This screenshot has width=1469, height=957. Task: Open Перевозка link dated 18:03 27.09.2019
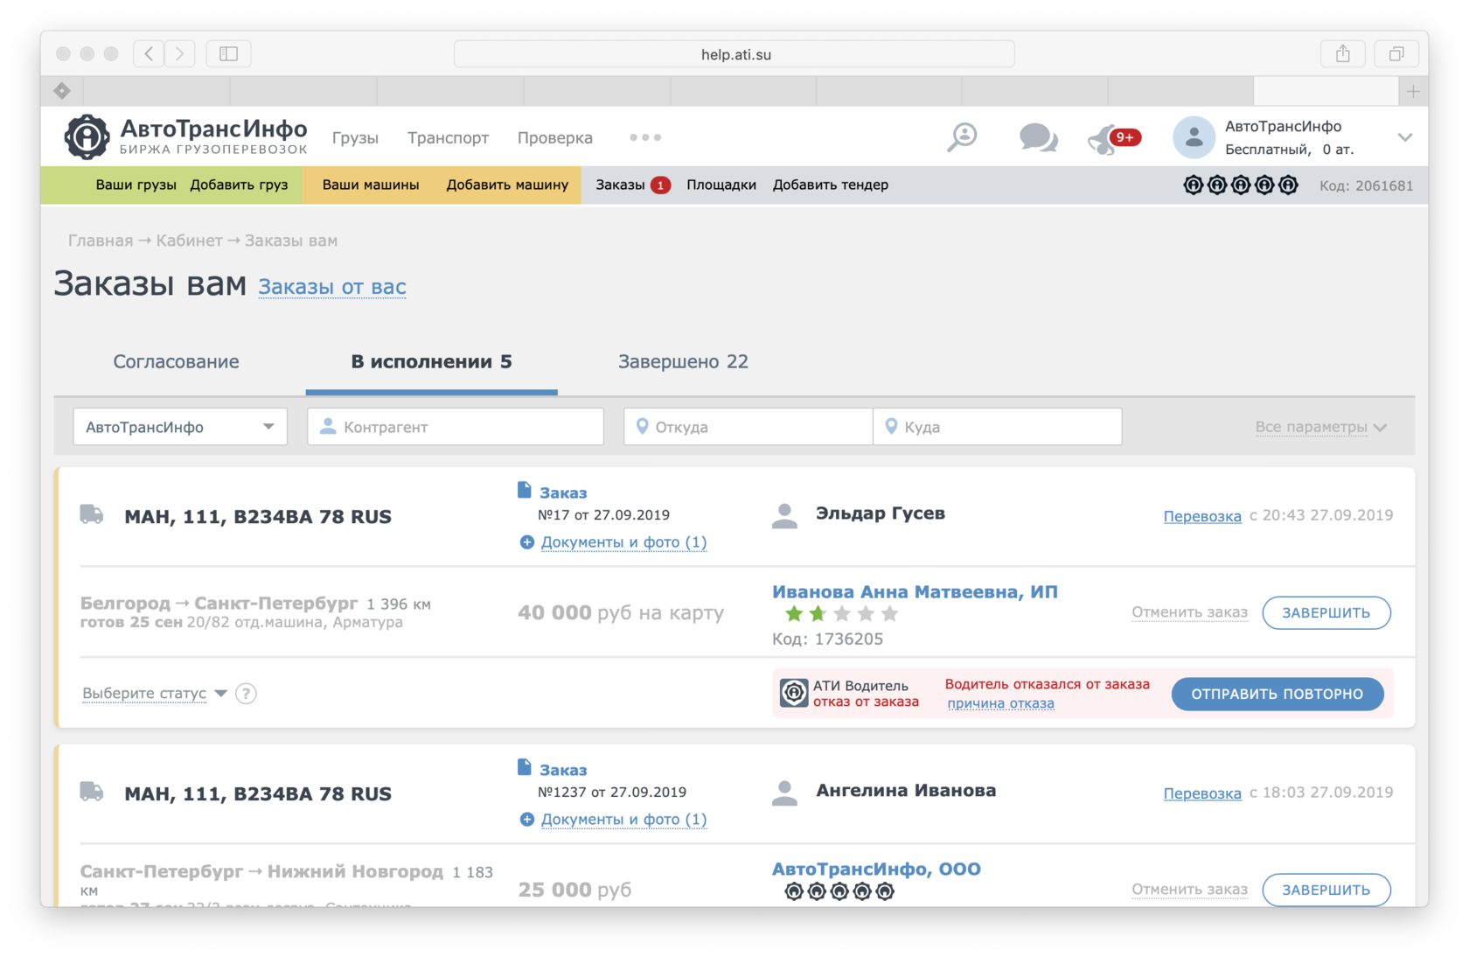pos(1202,793)
